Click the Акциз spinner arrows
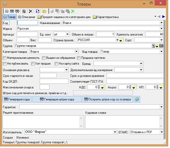This screenshot has height=148, width=170. pos(130,87)
